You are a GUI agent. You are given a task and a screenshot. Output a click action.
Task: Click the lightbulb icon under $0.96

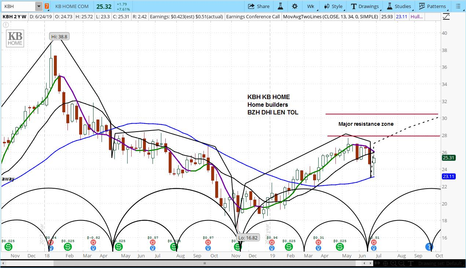[272, 248]
